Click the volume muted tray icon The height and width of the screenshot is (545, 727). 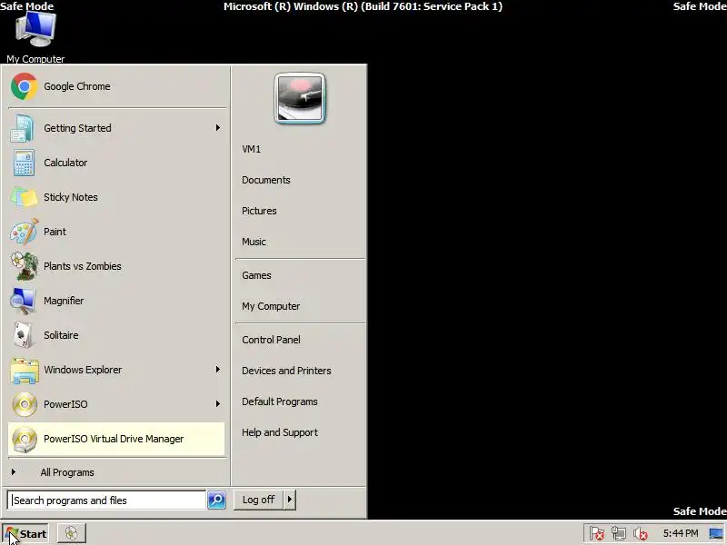click(641, 534)
